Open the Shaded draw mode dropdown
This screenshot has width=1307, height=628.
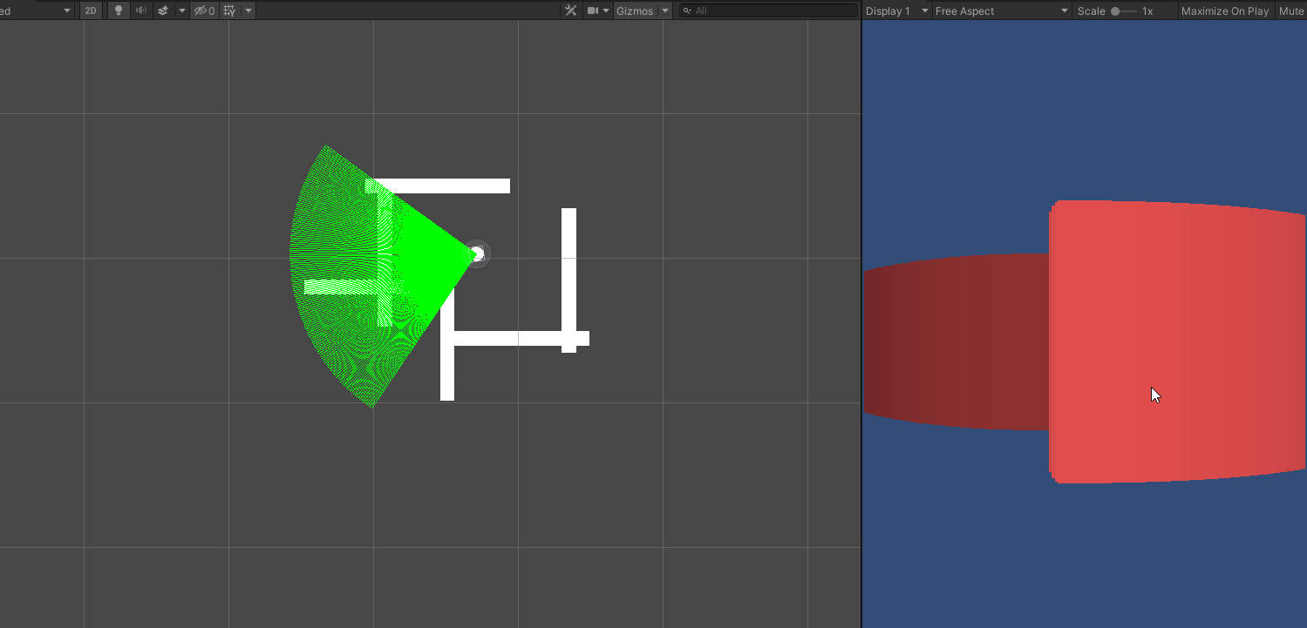35,10
